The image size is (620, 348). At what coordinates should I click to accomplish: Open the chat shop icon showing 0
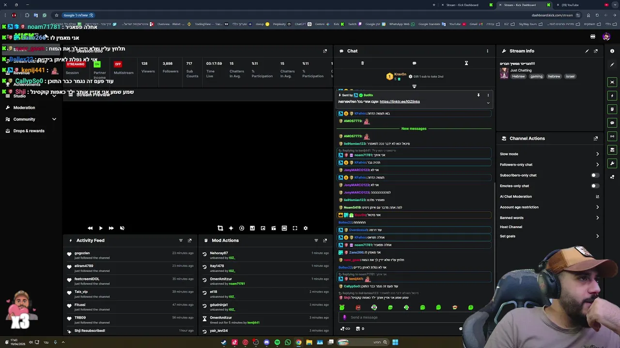360,329
